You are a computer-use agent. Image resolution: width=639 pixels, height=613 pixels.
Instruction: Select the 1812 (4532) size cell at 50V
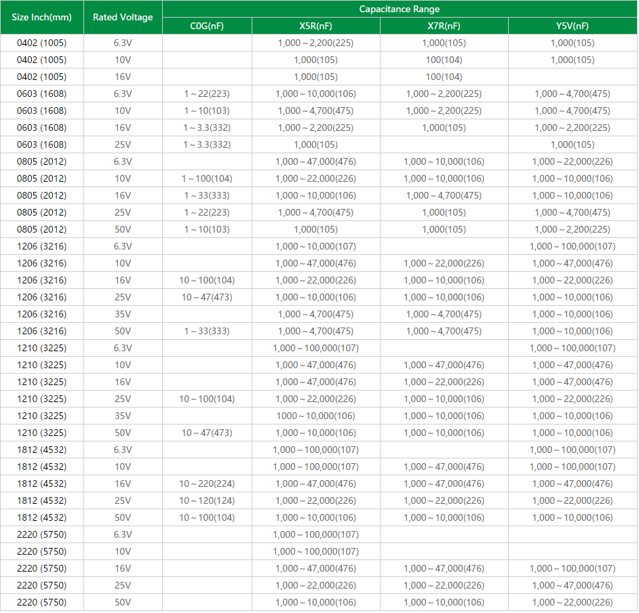point(41,517)
